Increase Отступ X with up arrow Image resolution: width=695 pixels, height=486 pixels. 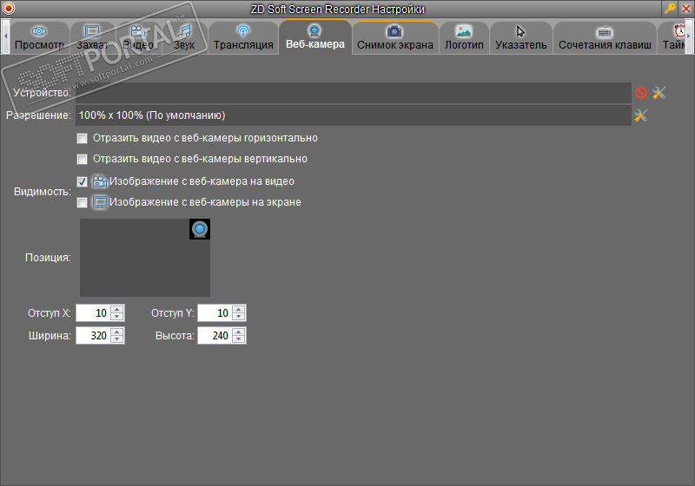pos(117,310)
